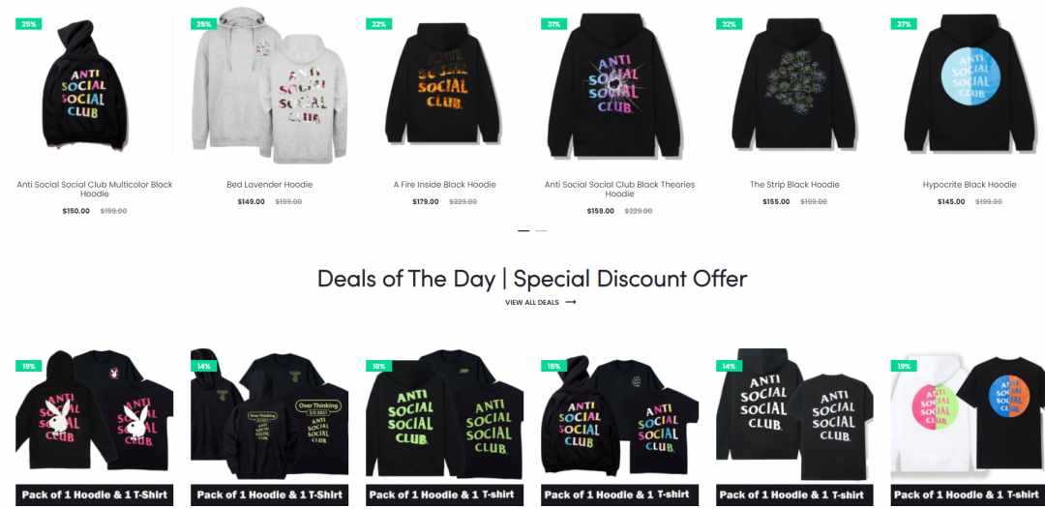The width and height of the screenshot is (1045, 509).
Task: Select the first carousel page indicator
Action: pyautogui.click(x=523, y=230)
